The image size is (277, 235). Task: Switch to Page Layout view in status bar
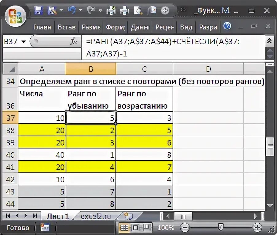[135, 228]
